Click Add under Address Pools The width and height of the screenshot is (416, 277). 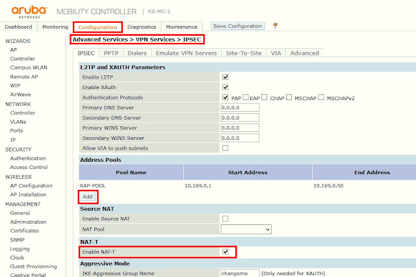pos(88,196)
